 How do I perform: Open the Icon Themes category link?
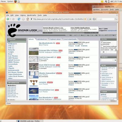[x=13, y=56]
